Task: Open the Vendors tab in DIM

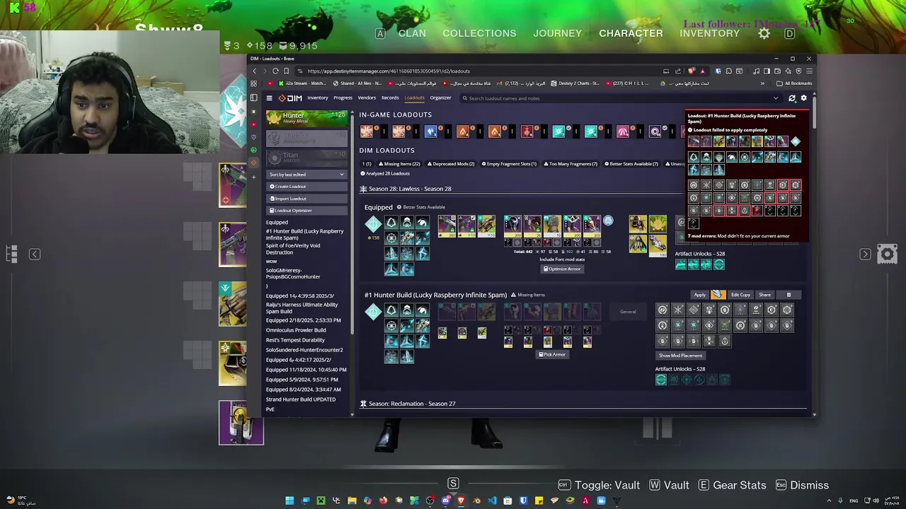Action: 367,98
